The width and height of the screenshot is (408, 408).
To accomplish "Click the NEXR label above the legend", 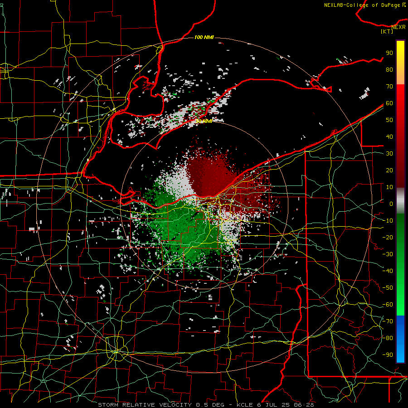I will [x=398, y=27].
